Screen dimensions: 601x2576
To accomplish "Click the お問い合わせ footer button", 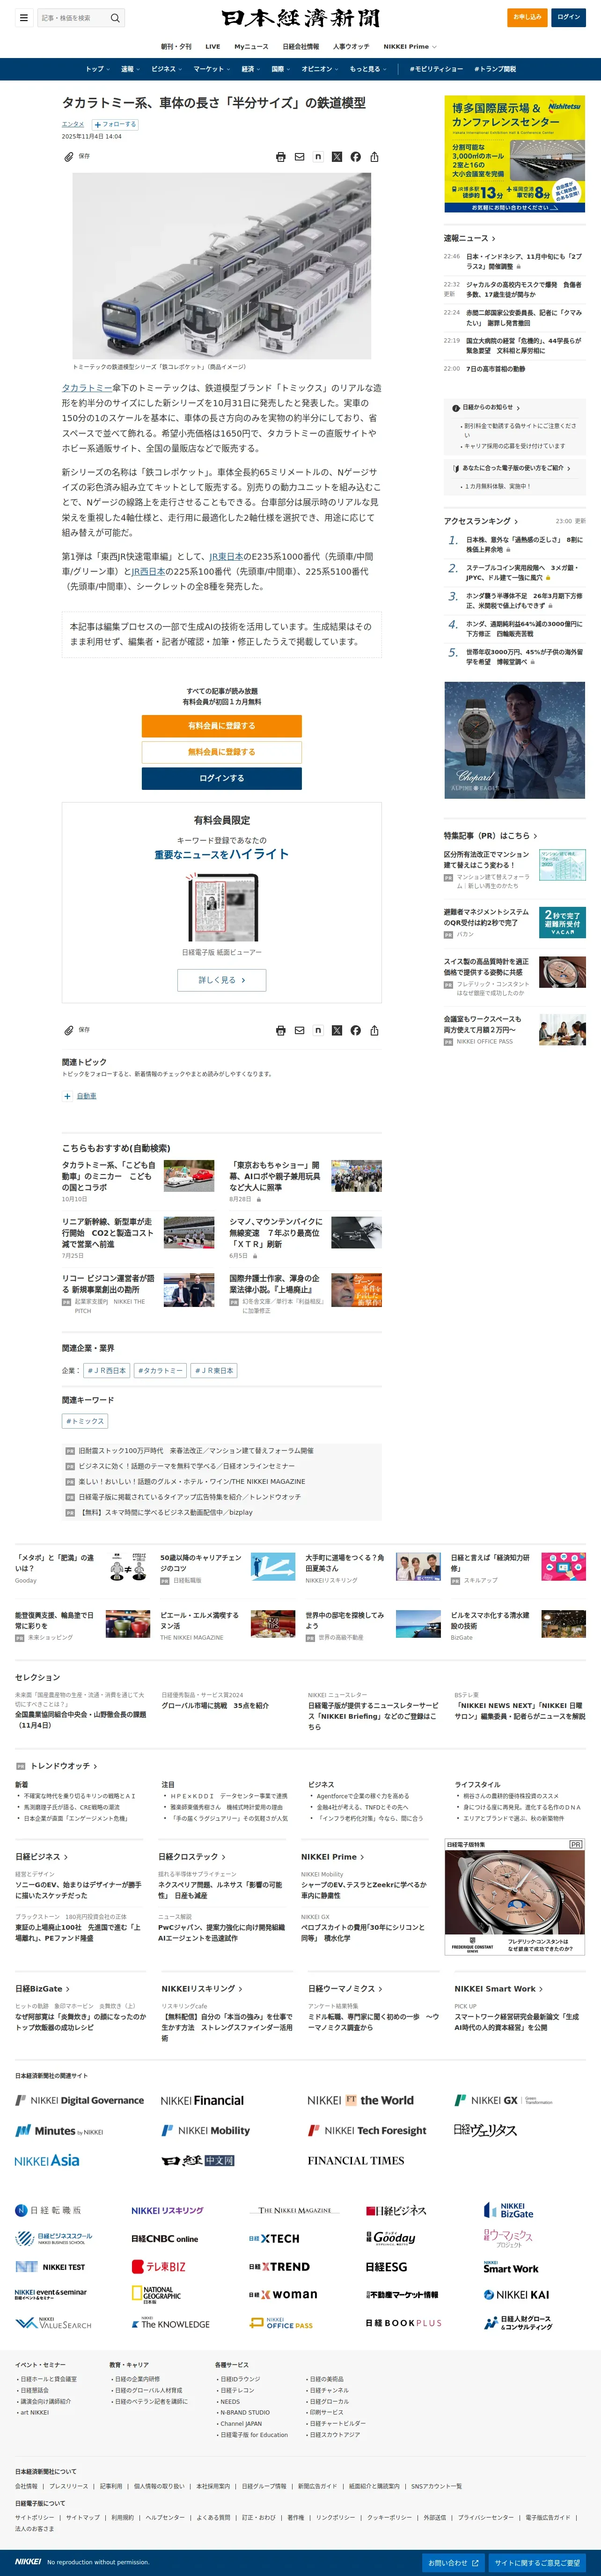I will tap(455, 2563).
